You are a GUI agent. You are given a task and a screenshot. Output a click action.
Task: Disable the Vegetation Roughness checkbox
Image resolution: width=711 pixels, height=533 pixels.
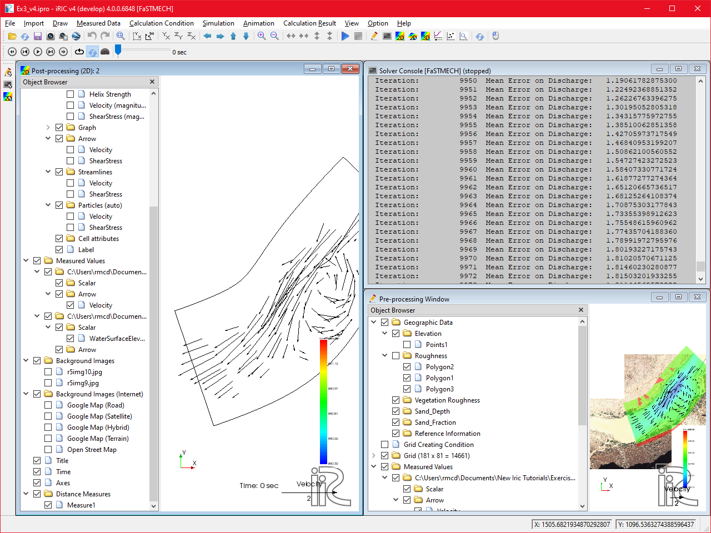click(395, 400)
